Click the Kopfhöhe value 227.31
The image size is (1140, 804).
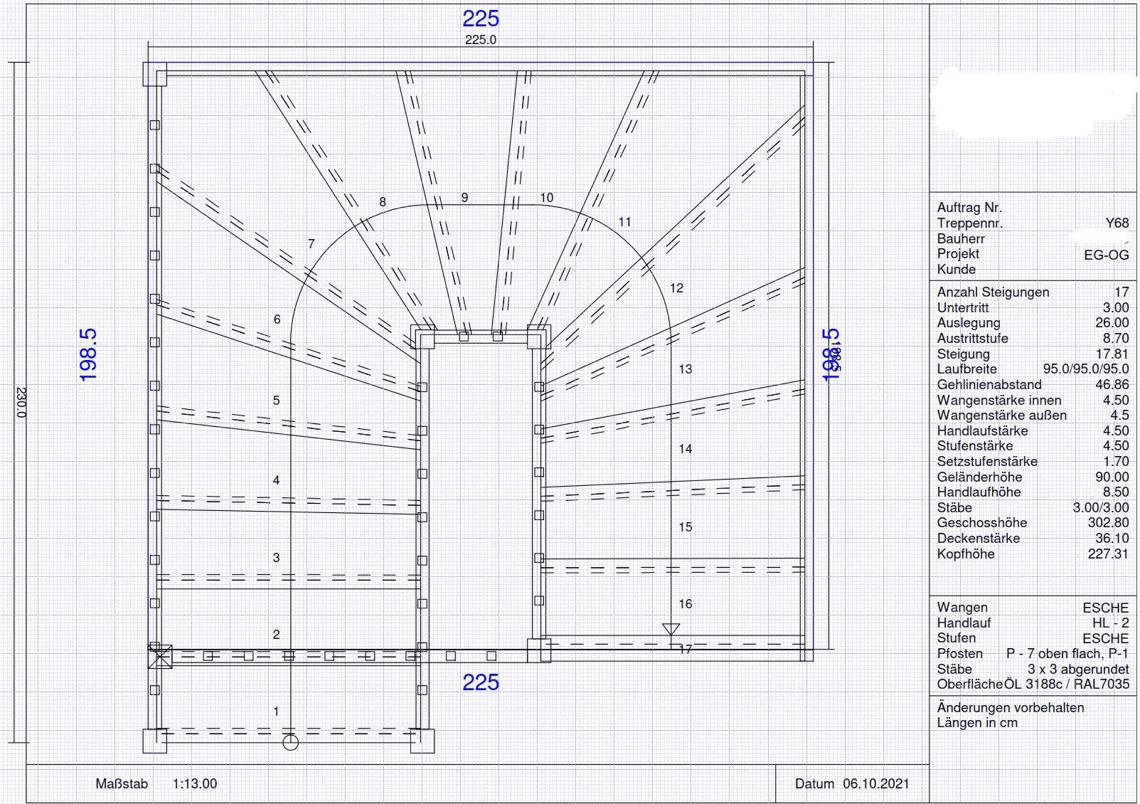click(x=1107, y=554)
